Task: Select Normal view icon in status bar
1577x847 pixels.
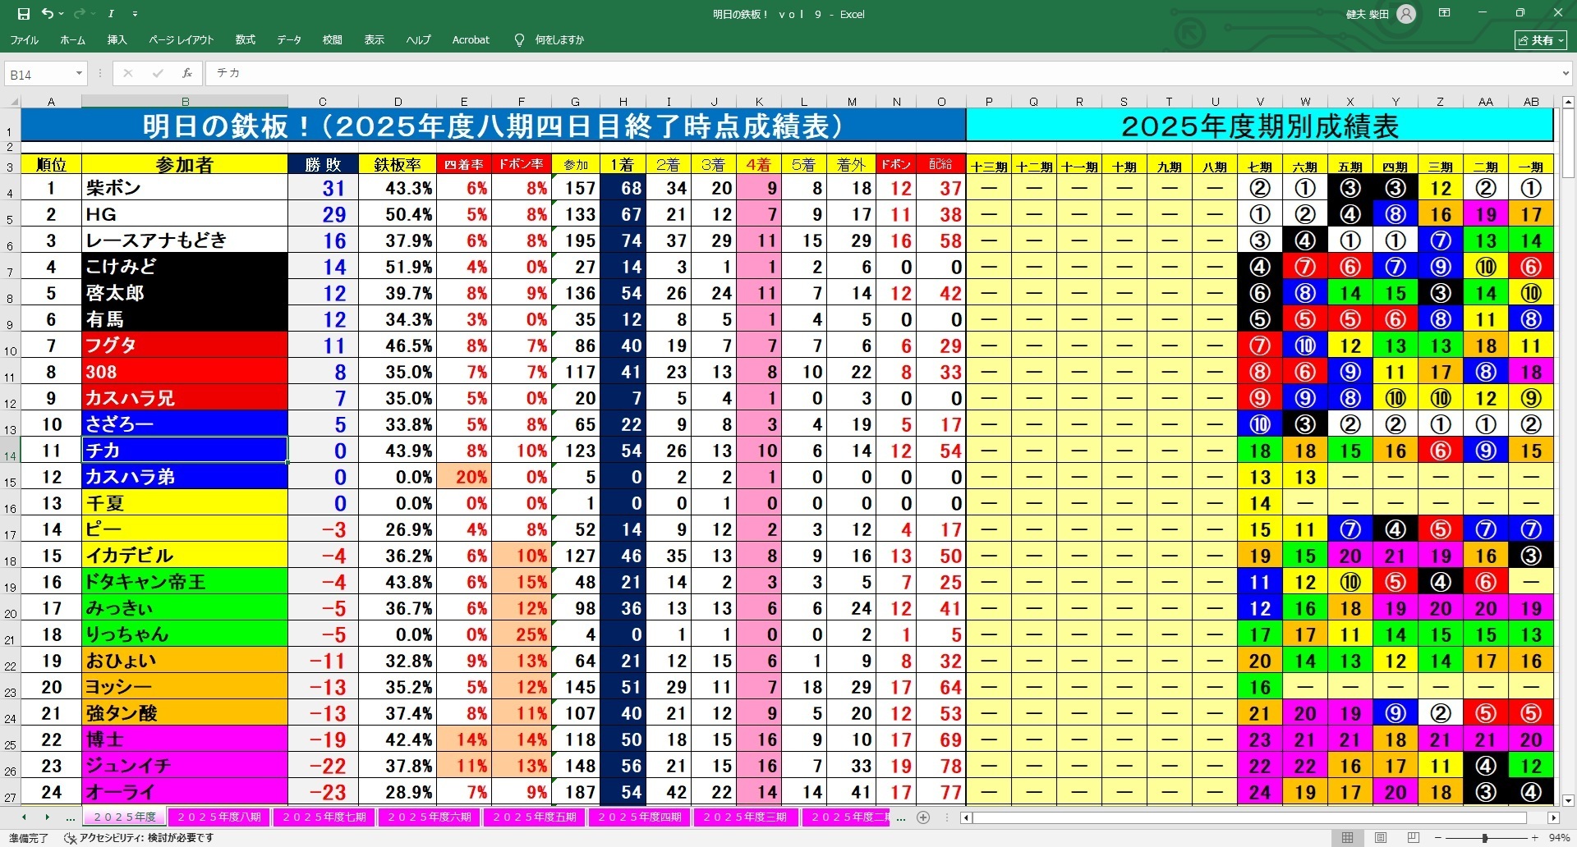Action: pos(1348,838)
